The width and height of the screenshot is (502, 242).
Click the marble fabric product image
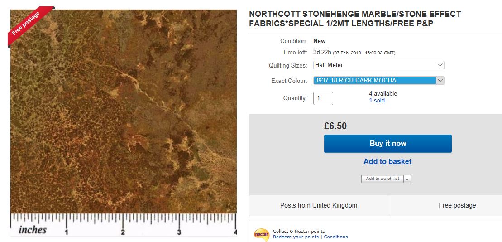(x=123, y=113)
